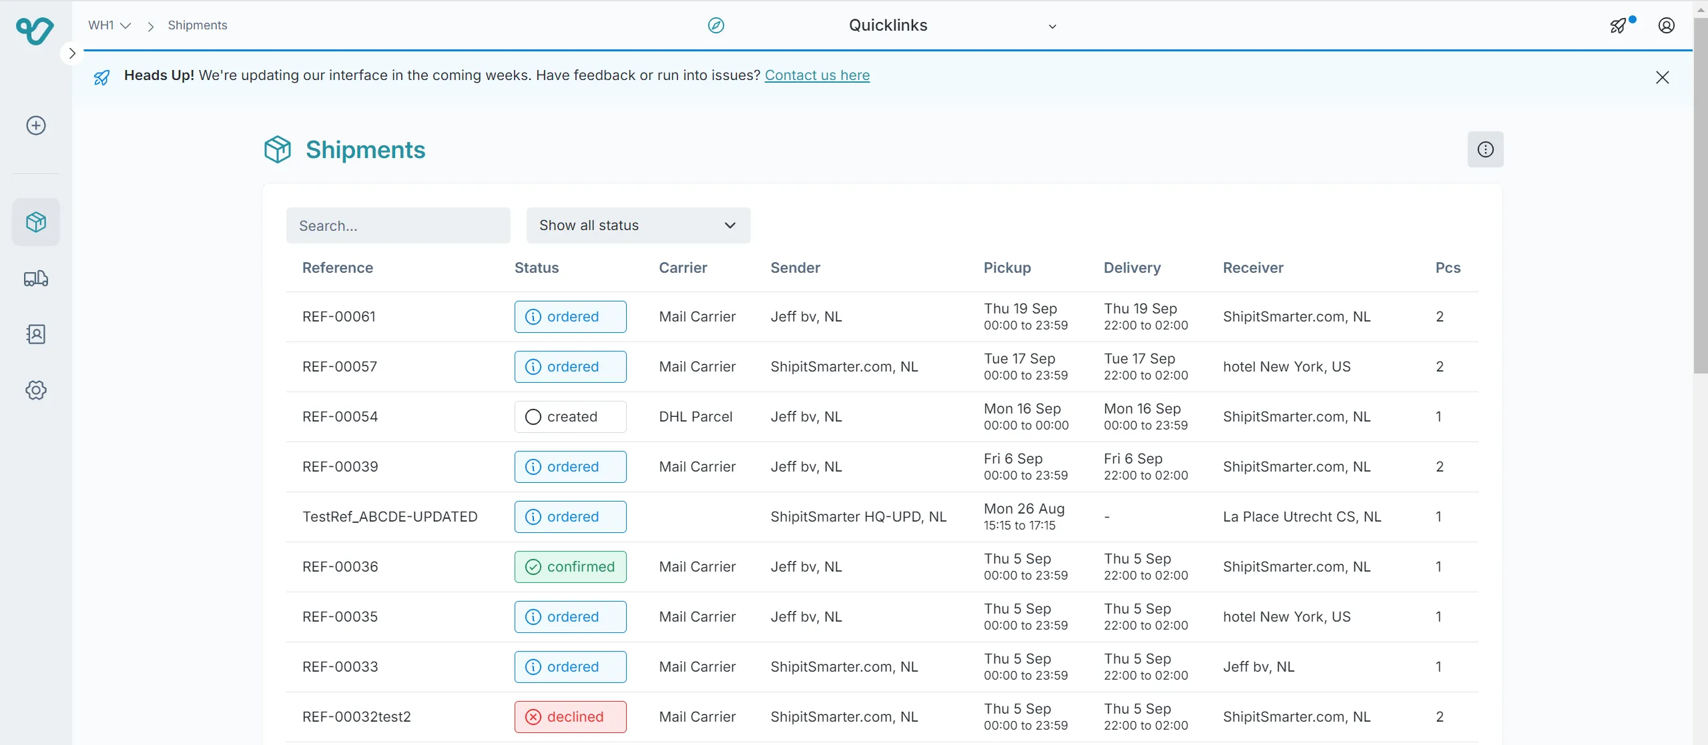Click the ordered status badge of REF-00035
The height and width of the screenshot is (745, 1708).
pyautogui.click(x=571, y=617)
